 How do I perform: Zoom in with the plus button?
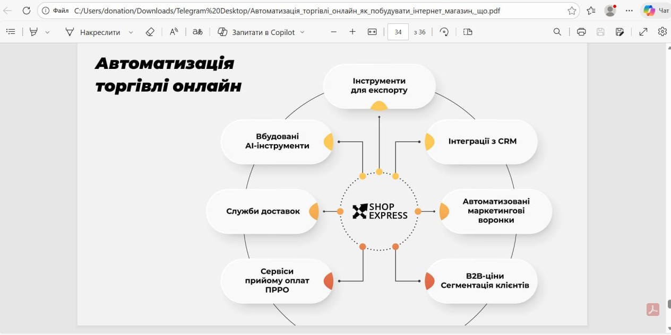[x=352, y=32]
